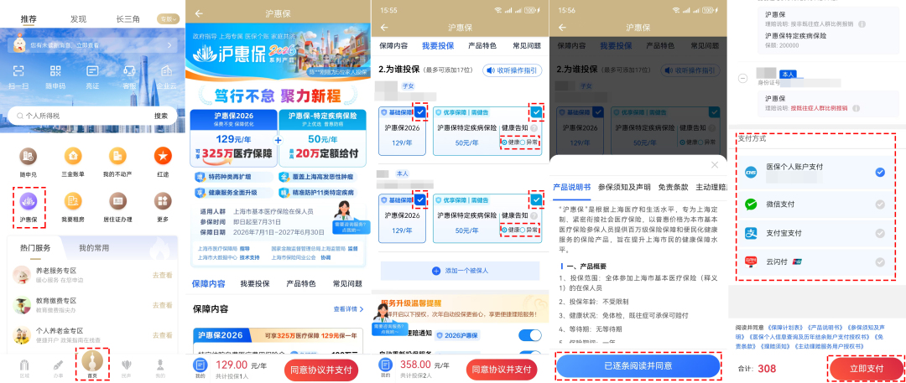The image size is (906, 383).
Task: Open the 沪惠保 purple lotus service icon
Action: click(29, 201)
